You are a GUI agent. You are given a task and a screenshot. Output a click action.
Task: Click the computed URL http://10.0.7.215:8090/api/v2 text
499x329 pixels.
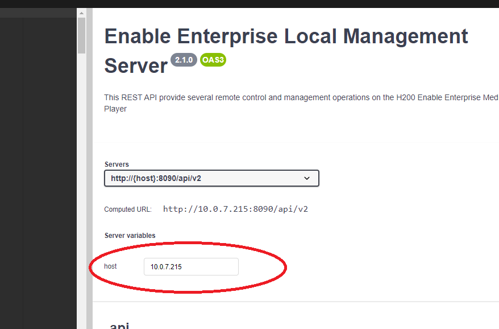(235, 209)
